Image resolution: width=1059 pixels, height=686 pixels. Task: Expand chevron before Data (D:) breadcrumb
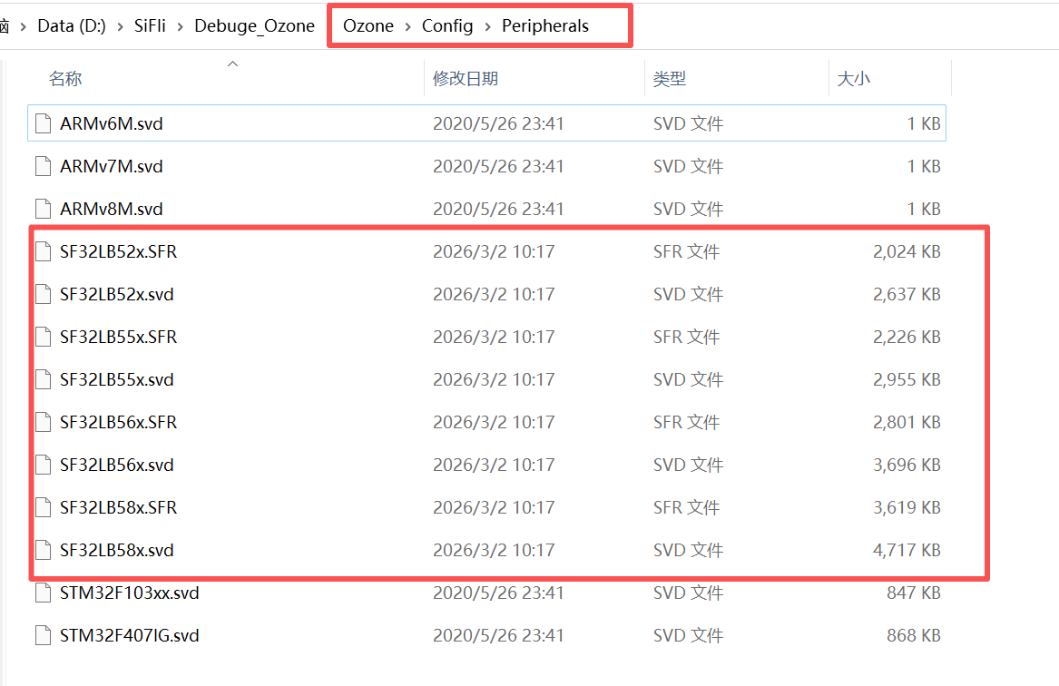[24, 26]
